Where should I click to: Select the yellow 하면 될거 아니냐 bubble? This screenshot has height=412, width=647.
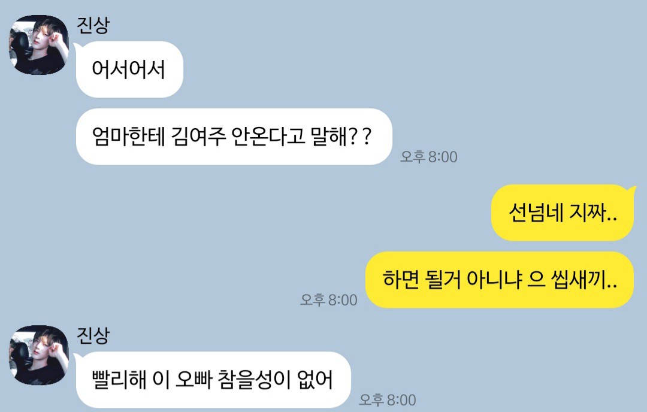click(500, 280)
